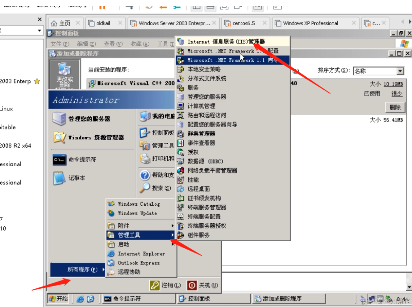Switch to 控制面板 taskbar button

click(214, 299)
